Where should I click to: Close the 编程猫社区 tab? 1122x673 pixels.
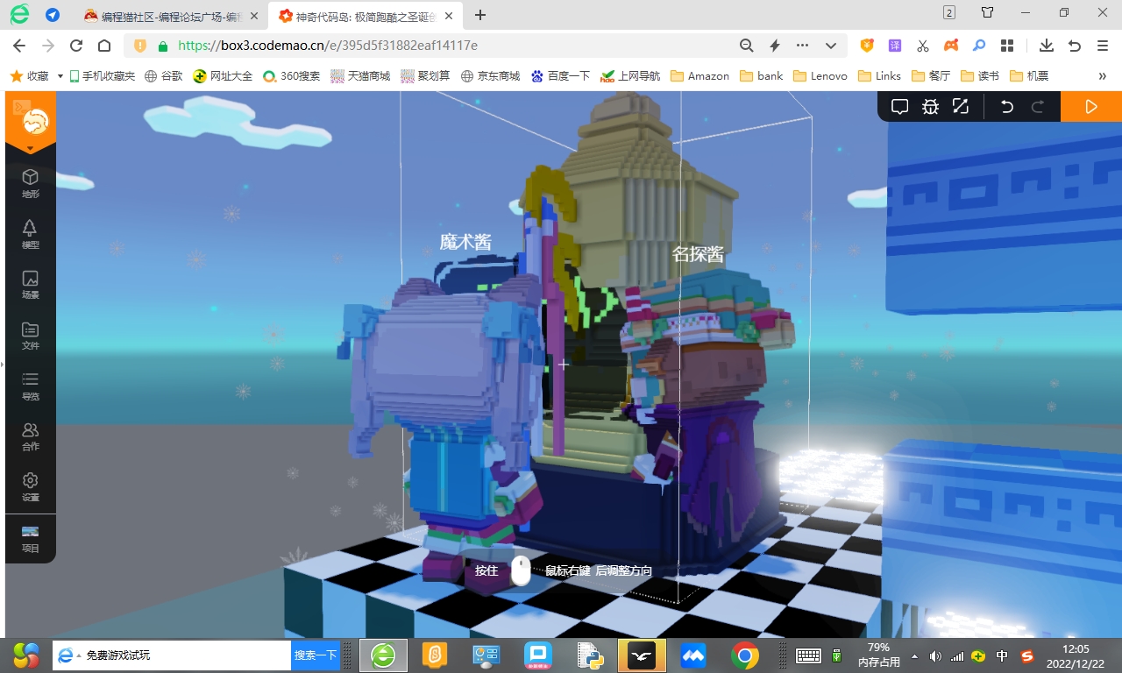click(253, 16)
